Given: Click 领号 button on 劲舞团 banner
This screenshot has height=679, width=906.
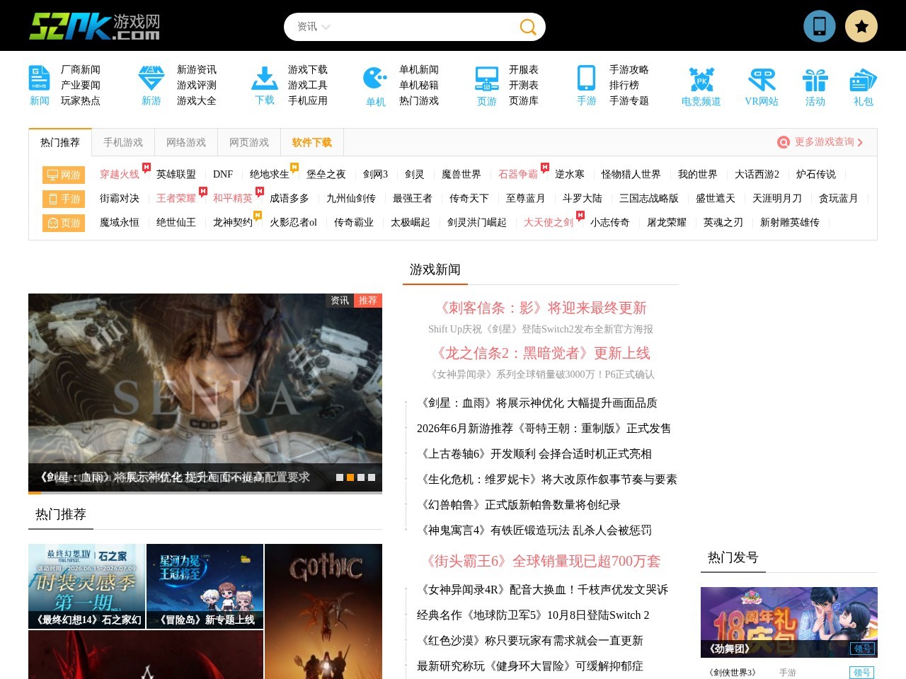Looking at the screenshot, I should tap(862, 649).
